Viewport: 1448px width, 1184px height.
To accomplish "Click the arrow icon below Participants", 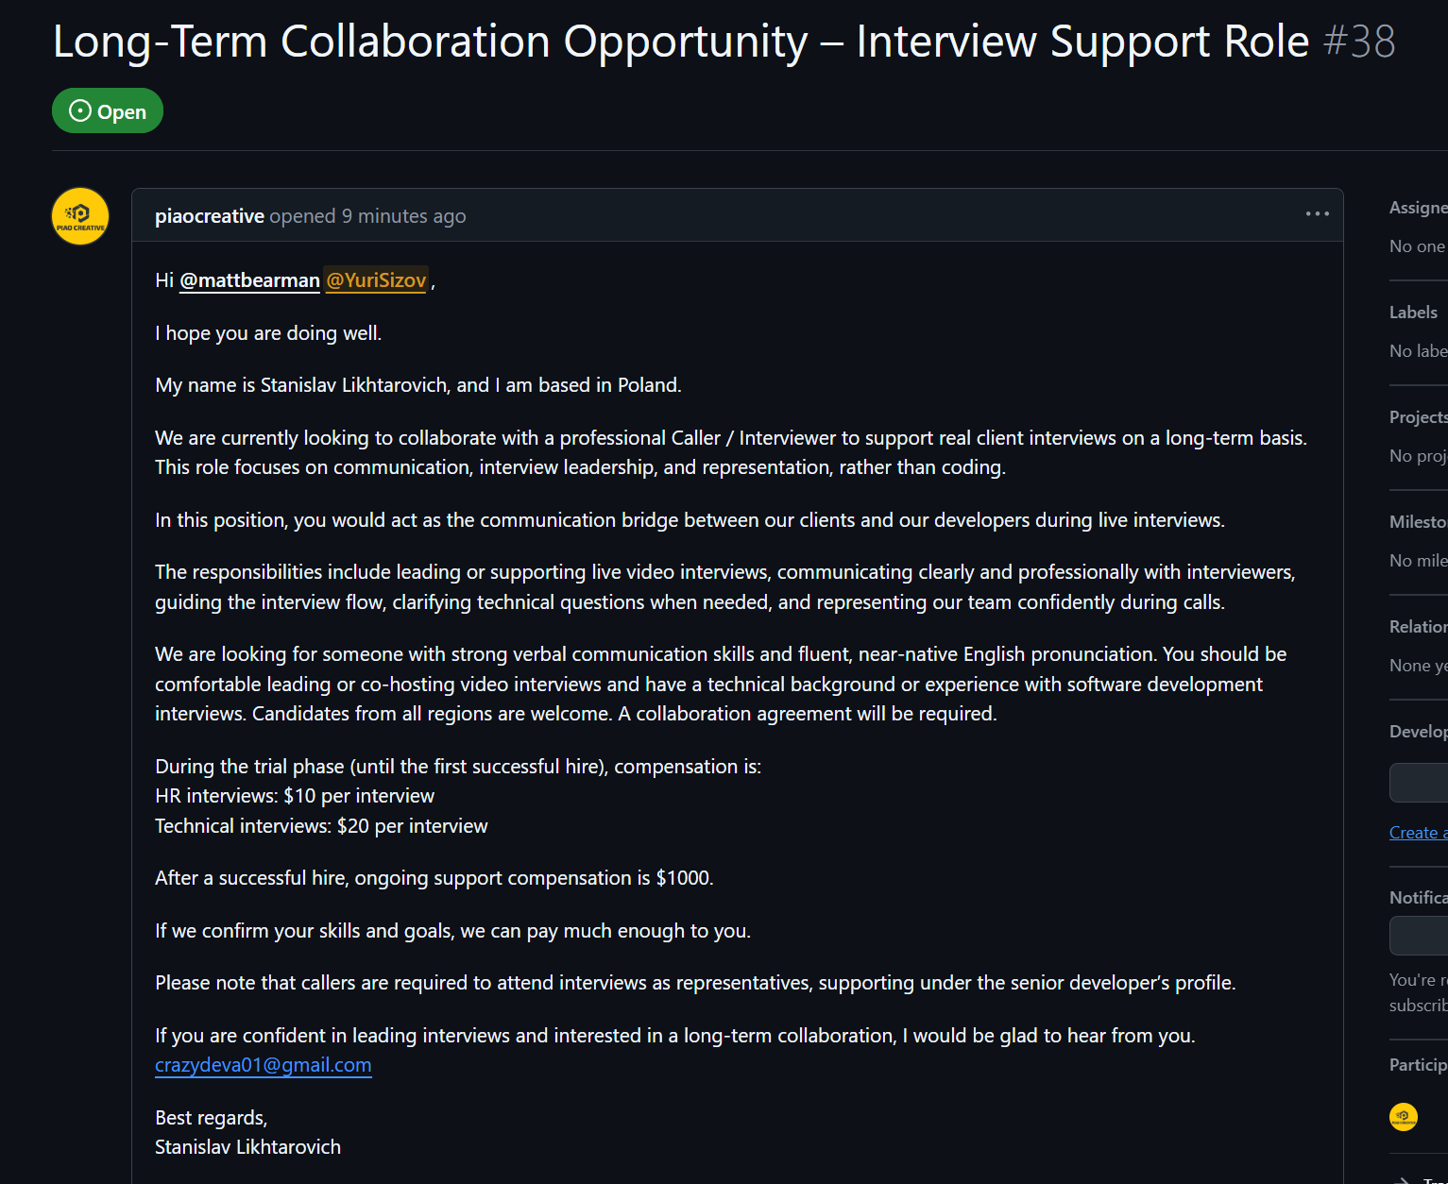I will pyautogui.click(x=1405, y=1178).
